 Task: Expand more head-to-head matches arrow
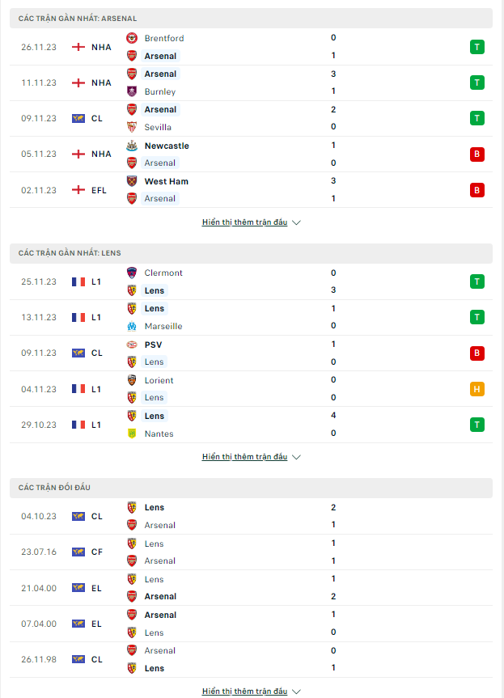click(x=297, y=692)
